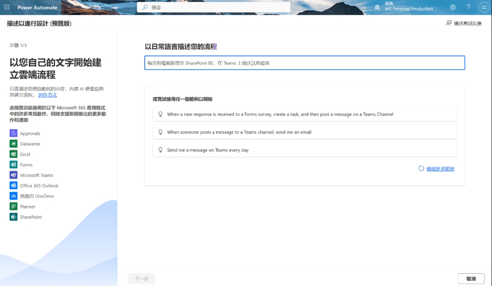This screenshot has height=286, width=492.
Task: Click the Dataverse app icon
Action: 13,144
